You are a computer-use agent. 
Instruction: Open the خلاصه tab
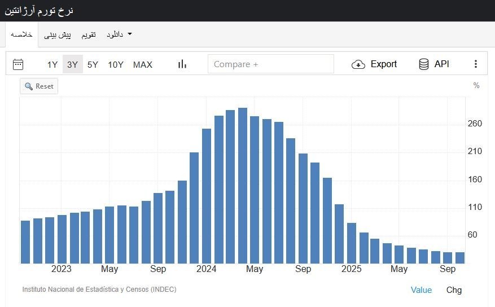click(x=21, y=34)
